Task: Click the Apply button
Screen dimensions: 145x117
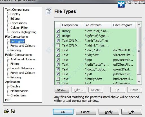Action: click(x=109, y=112)
